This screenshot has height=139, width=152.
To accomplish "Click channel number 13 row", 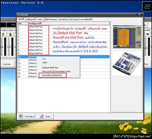I will point(19,67).
